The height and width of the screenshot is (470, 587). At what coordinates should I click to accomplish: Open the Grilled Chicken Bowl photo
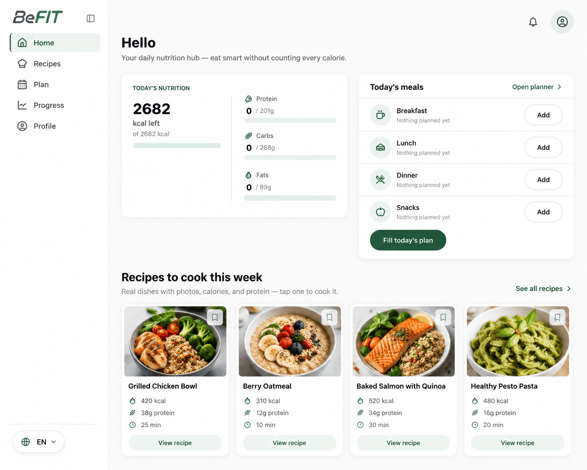(x=175, y=341)
